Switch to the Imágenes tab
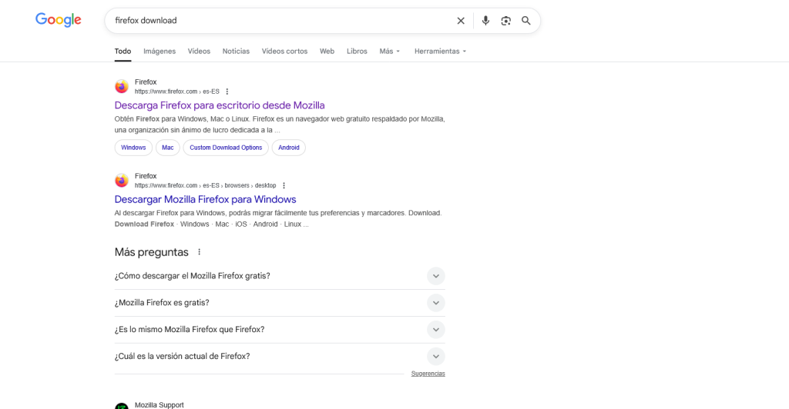 coord(159,52)
